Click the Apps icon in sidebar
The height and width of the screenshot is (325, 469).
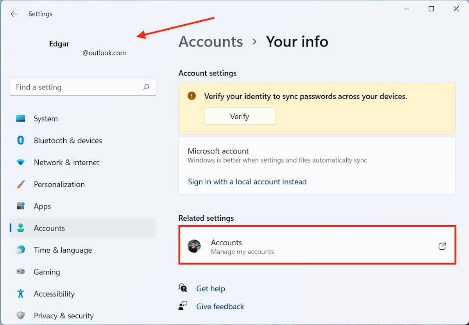point(21,206)
